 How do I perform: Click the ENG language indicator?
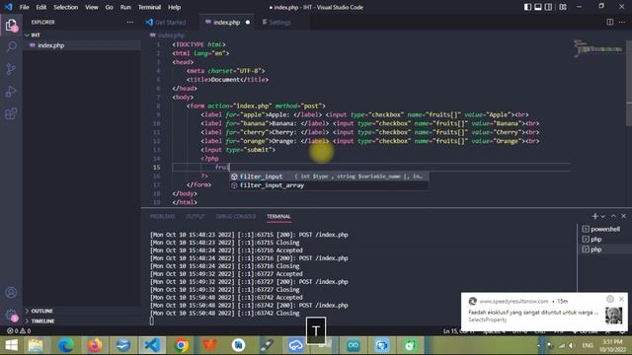(588, 345)
